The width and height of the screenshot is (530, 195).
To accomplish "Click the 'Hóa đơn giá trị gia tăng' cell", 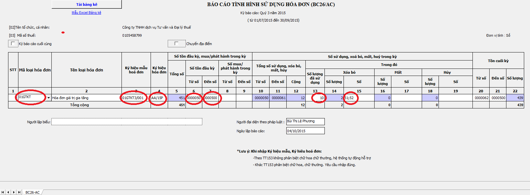I will coord(86,98).
